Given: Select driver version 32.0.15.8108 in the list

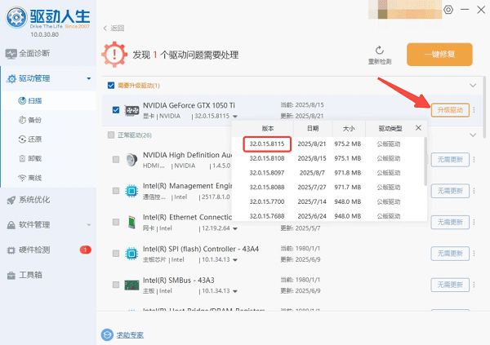Looking at the screenshot, I should (x=266, y=158).
